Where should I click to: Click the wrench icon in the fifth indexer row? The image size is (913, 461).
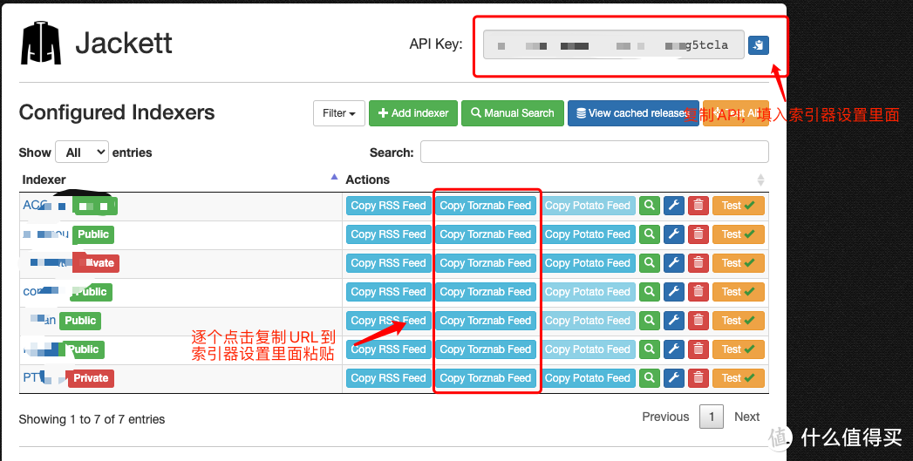coord(673,321)
